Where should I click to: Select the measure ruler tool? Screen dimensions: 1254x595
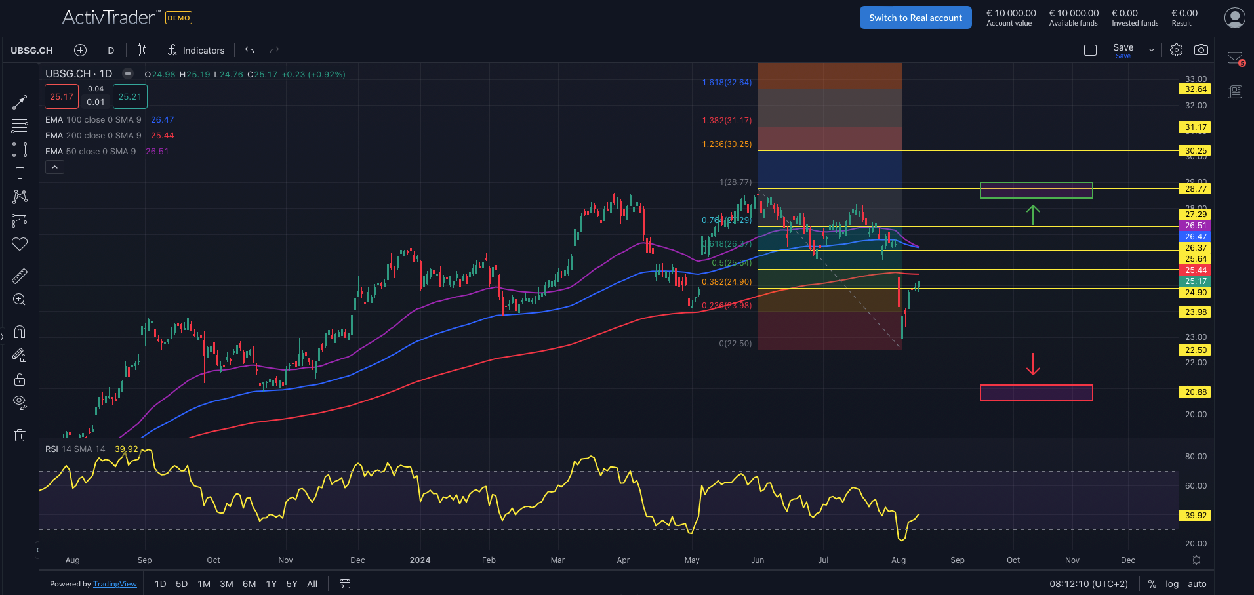20,276
